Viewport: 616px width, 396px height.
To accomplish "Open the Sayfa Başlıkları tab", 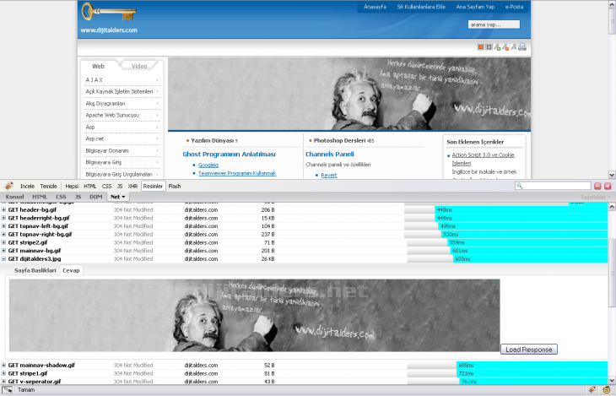I will click(35, 271).
